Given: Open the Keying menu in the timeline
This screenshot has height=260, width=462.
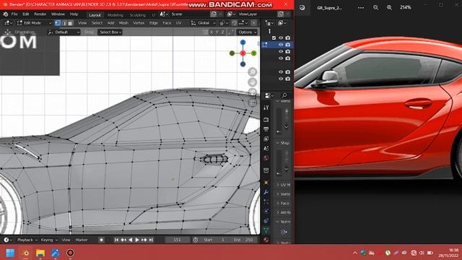Looking at the screenshot, I should [49, 240].
